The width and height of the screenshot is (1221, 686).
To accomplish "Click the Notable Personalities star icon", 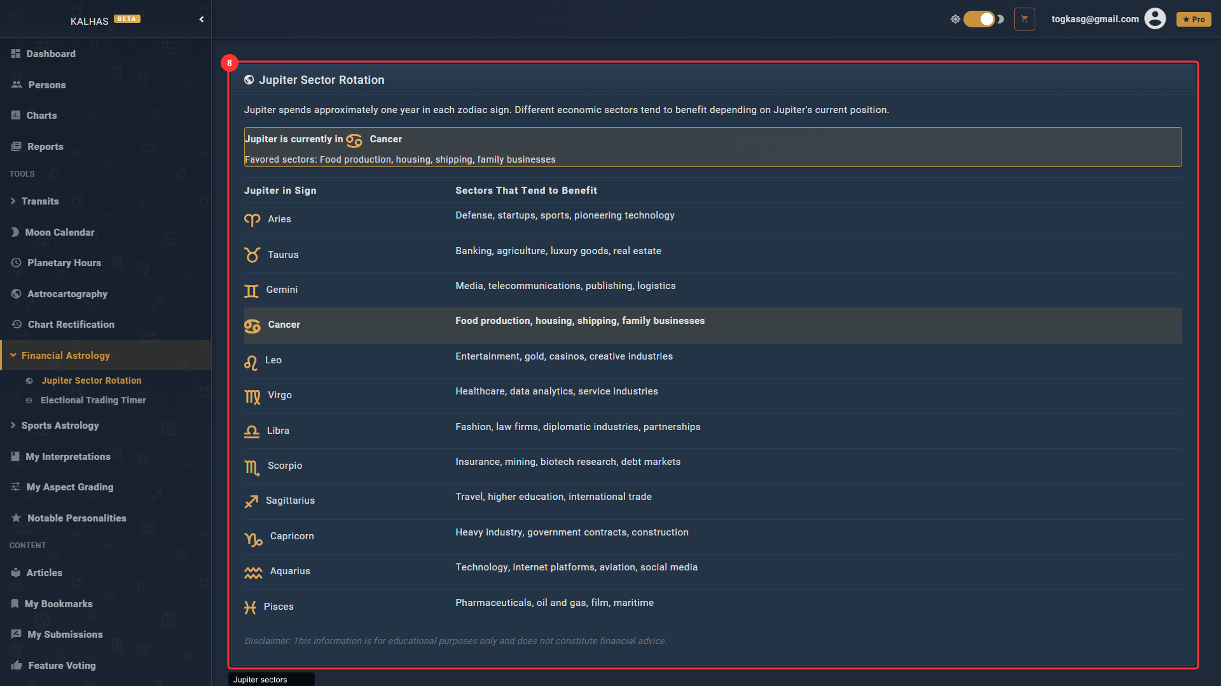I will pyautogui.click(x=17, y=518).
